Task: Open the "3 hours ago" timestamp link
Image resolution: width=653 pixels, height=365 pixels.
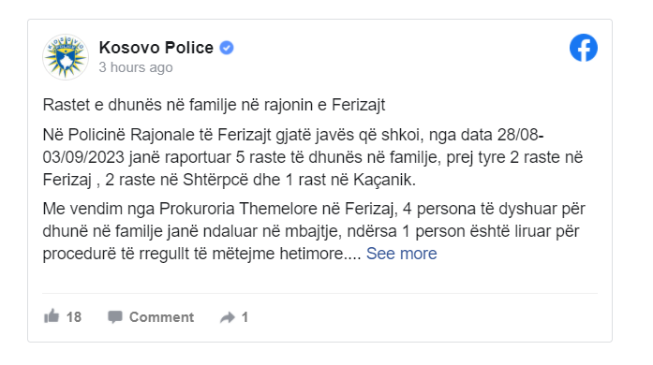Action: pyautogui.click(x=136, y=67)
